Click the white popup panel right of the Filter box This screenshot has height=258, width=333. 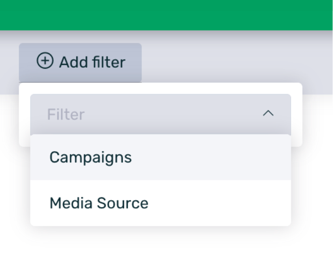[x=297, y=114]
